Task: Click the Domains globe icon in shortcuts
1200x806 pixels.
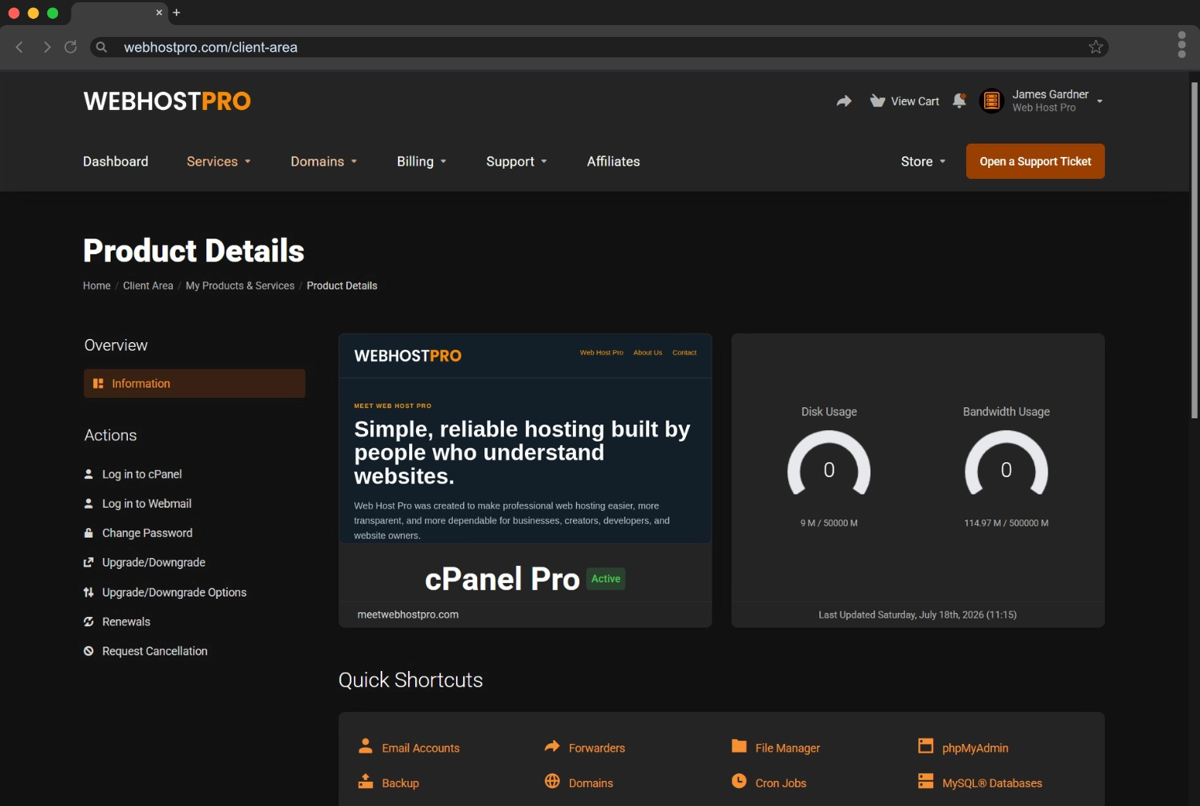Action: pos(553,782)
